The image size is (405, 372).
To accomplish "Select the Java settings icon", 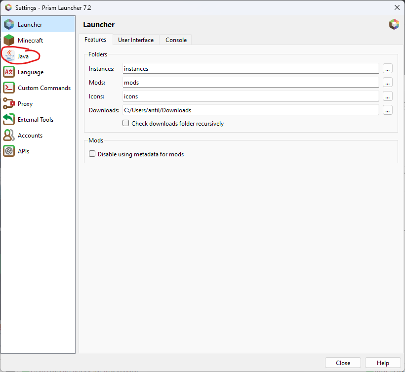I will coord(9,56).
